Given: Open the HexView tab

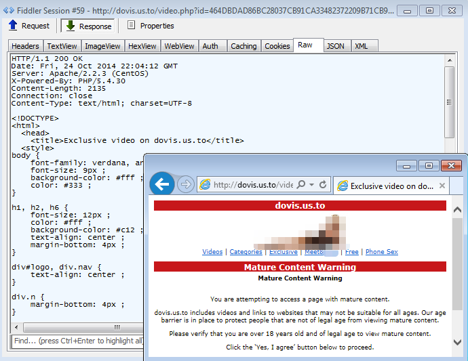Looking at the screenshot, I should 142,46.
